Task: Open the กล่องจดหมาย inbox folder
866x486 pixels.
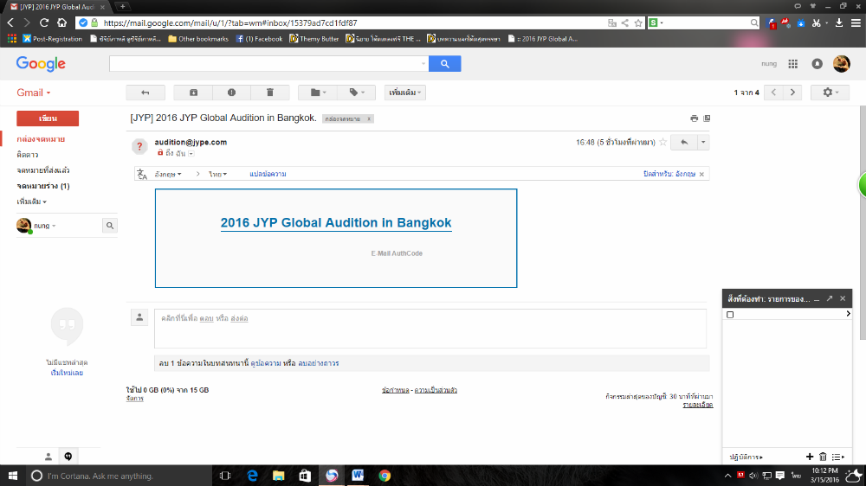Action: (x=41, y=139)
